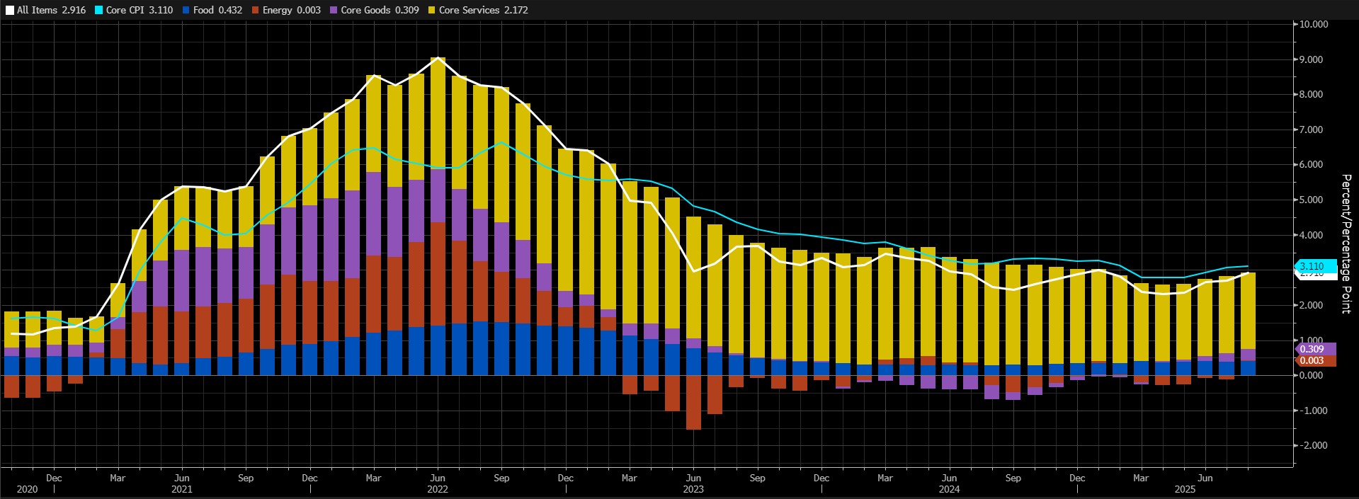Click the yellow Core Services legend swatch
This screenshot has width=1359, height=499.
click(431, 11)
